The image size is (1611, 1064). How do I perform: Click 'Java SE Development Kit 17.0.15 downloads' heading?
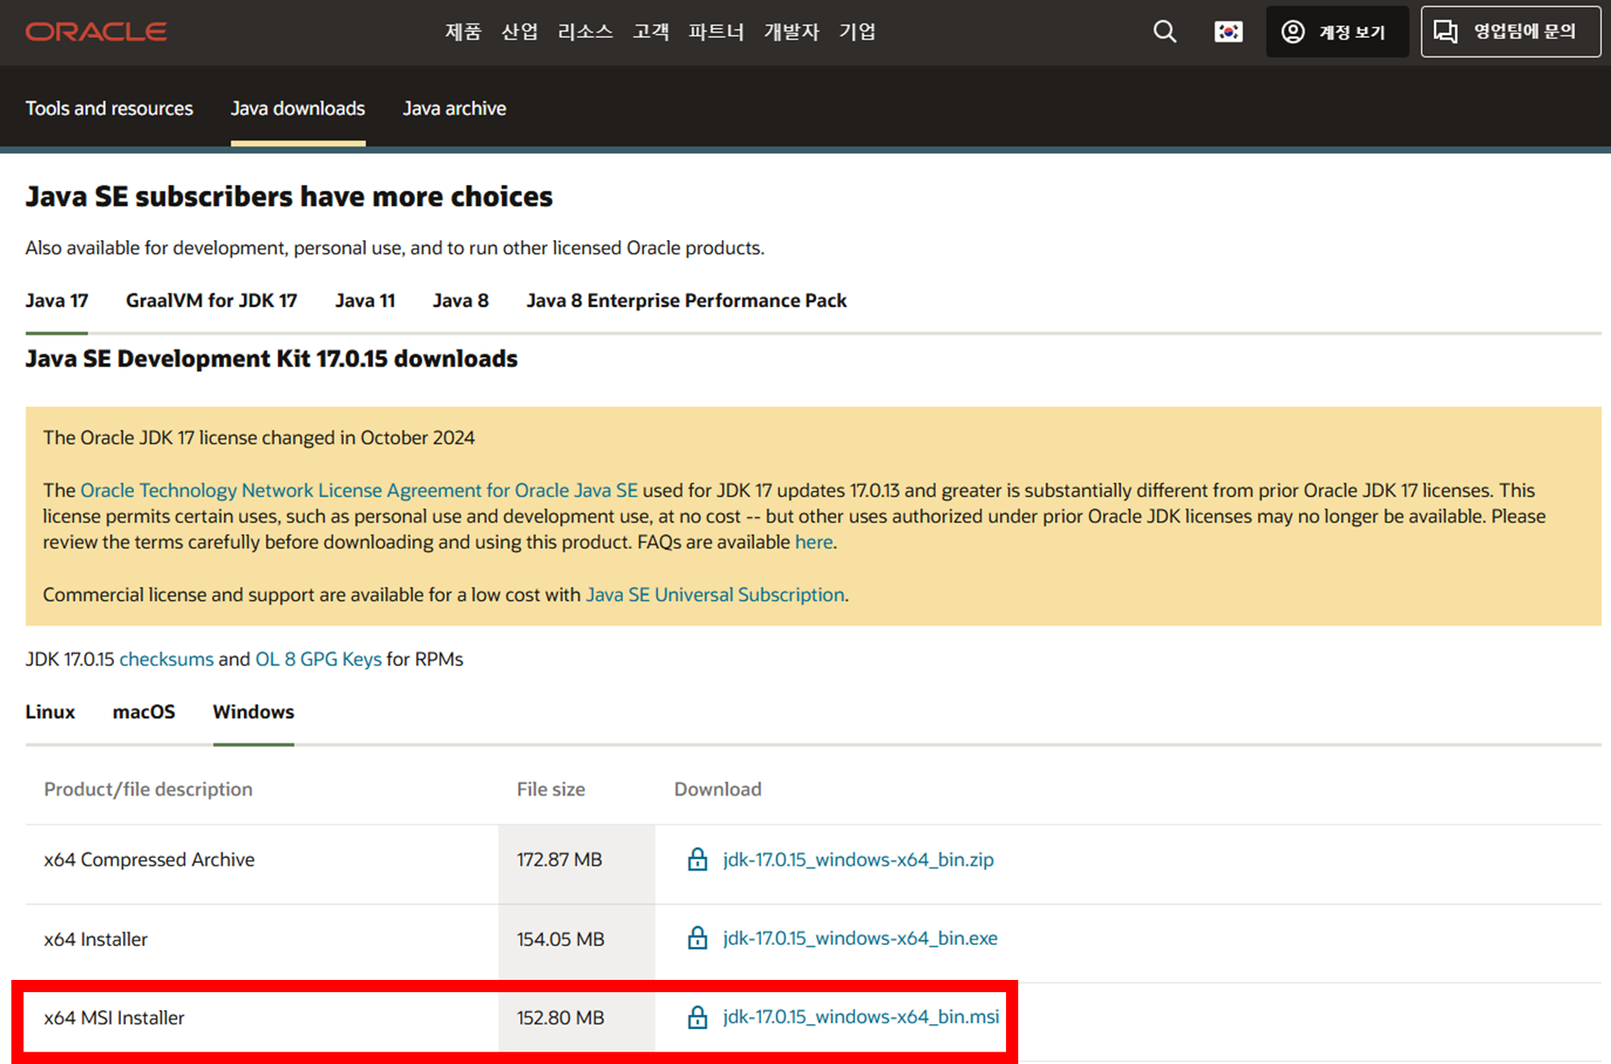(x=271, y=359)
